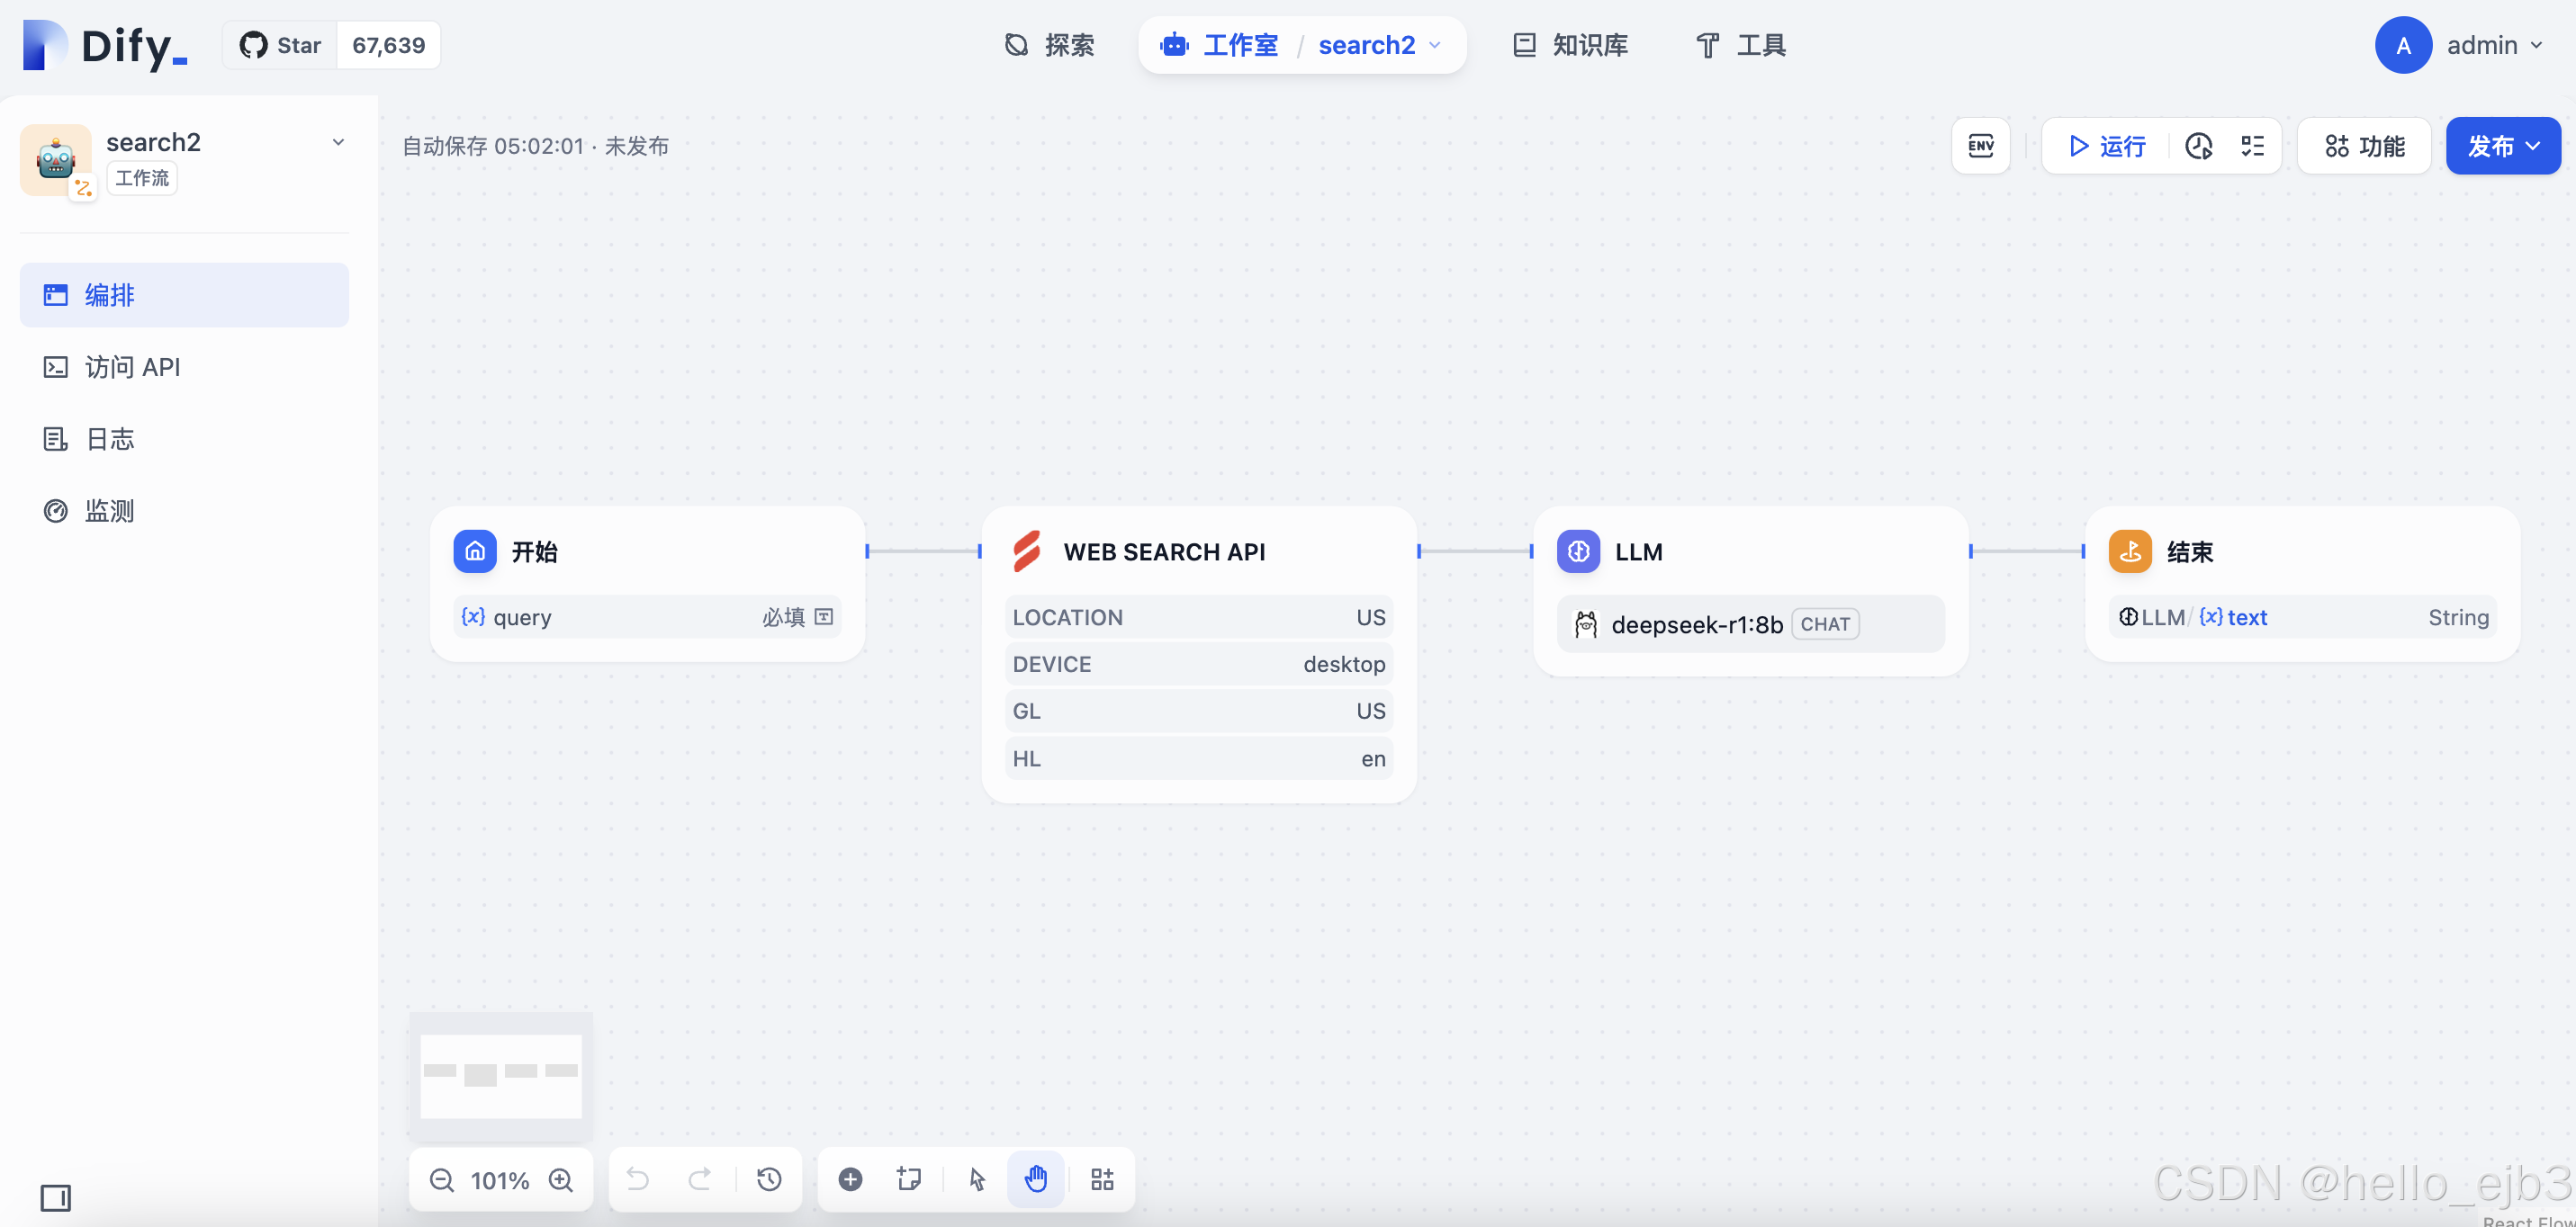Expand the 发布 publish dropdown

[x=2502, y=146]
